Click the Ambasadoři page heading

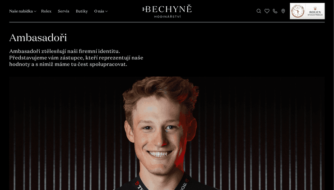tap(38, 38)
